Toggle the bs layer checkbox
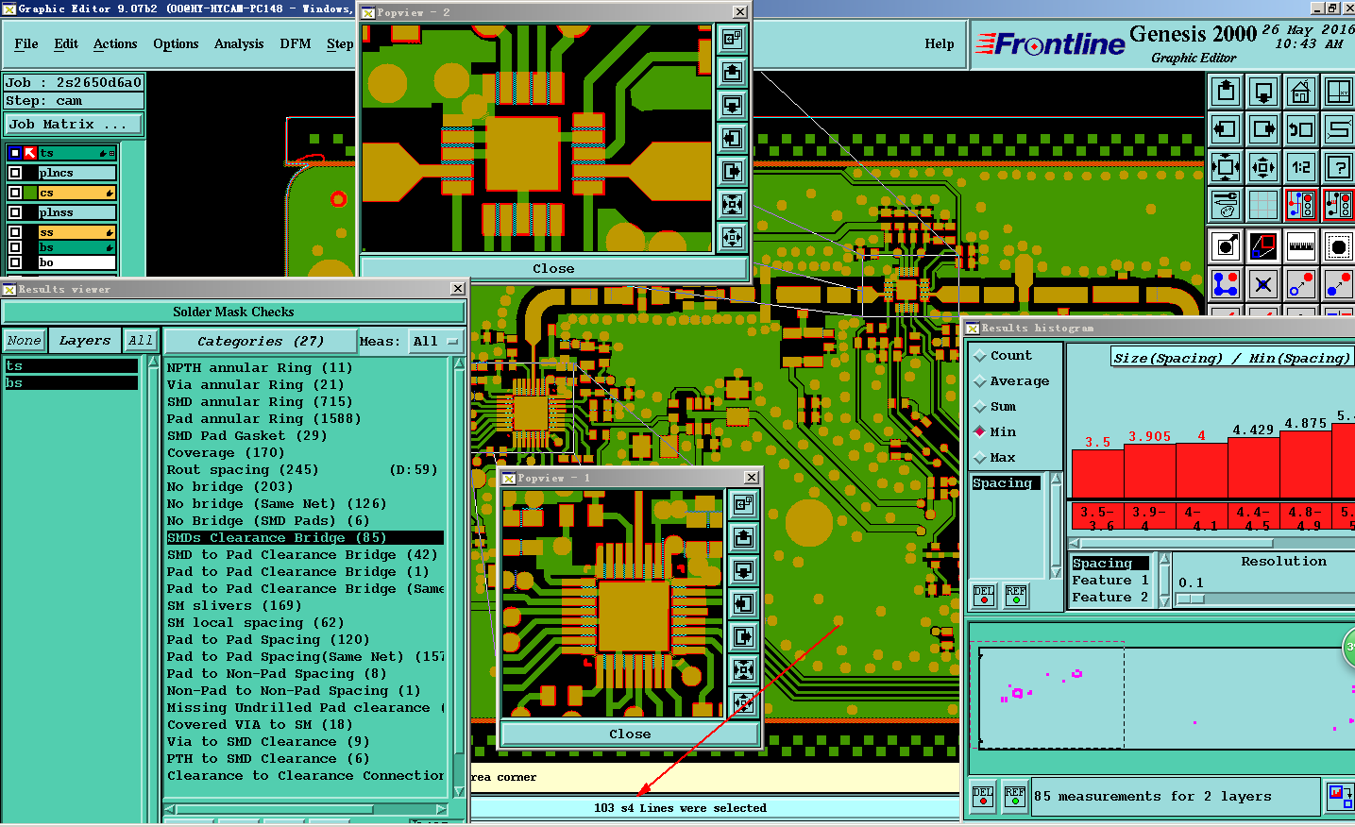 pos(15,247)
